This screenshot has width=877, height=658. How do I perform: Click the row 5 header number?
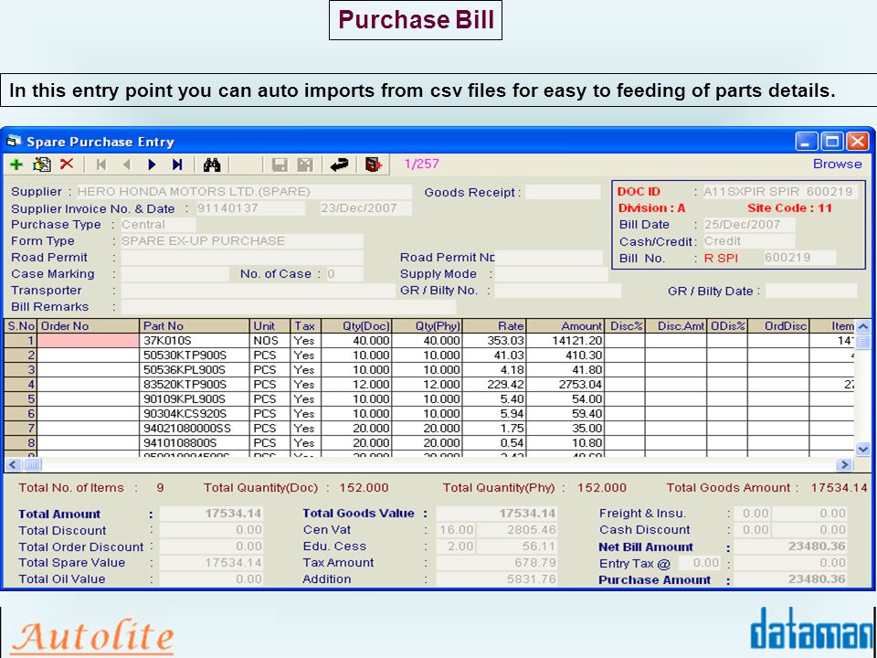click(x=21, y=399)
